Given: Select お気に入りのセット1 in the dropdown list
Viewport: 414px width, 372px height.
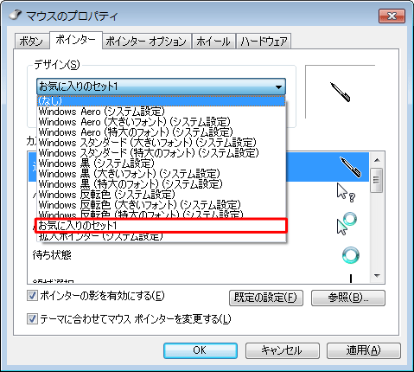Looking at the screenshot, I should coord(162,226).
